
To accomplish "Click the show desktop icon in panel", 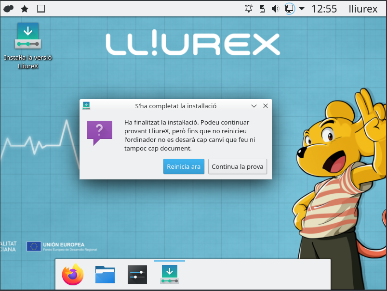I will click(41, 9).
